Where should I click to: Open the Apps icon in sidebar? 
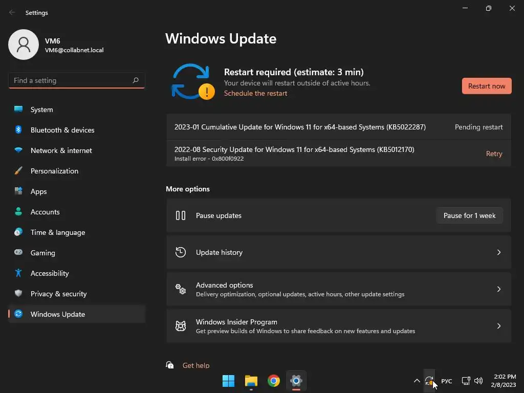pos(18,191)
